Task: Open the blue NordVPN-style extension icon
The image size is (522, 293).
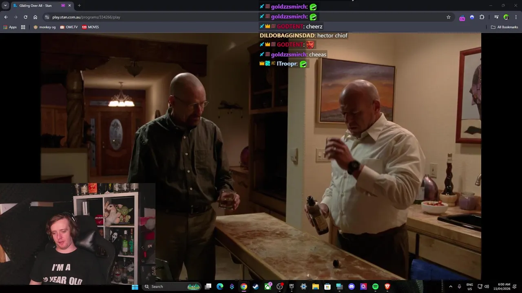Action: (472, 17)
